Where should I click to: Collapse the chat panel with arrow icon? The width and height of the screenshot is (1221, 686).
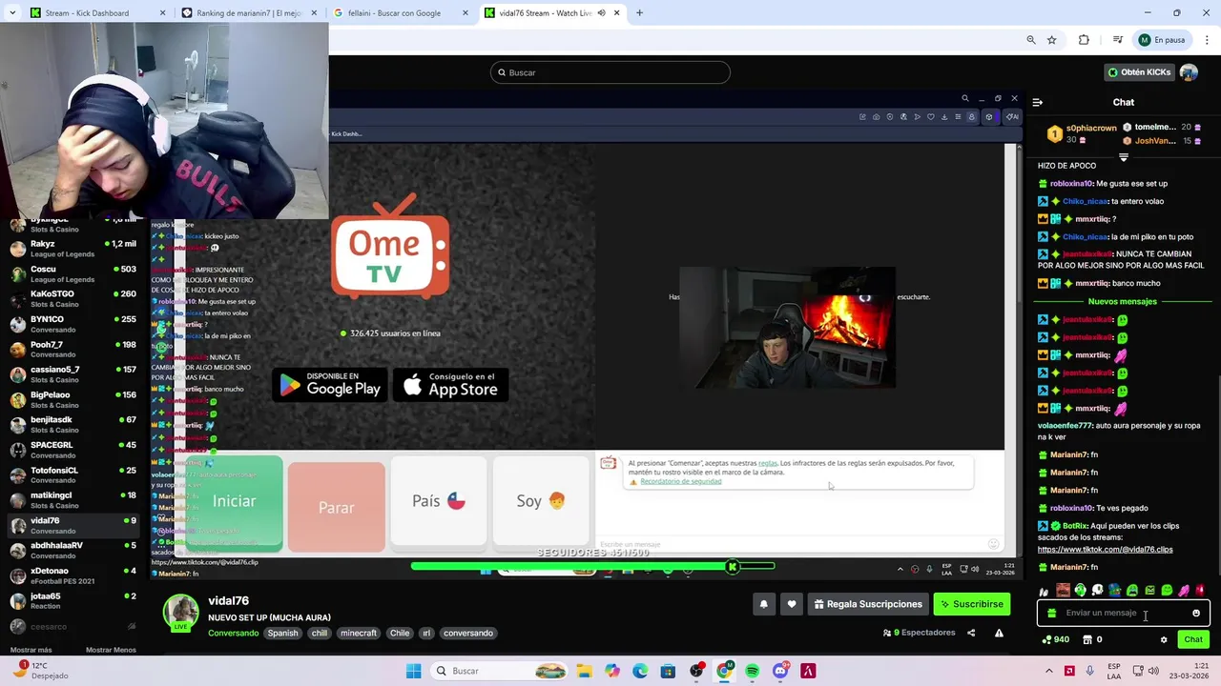tap(1038, 102)
